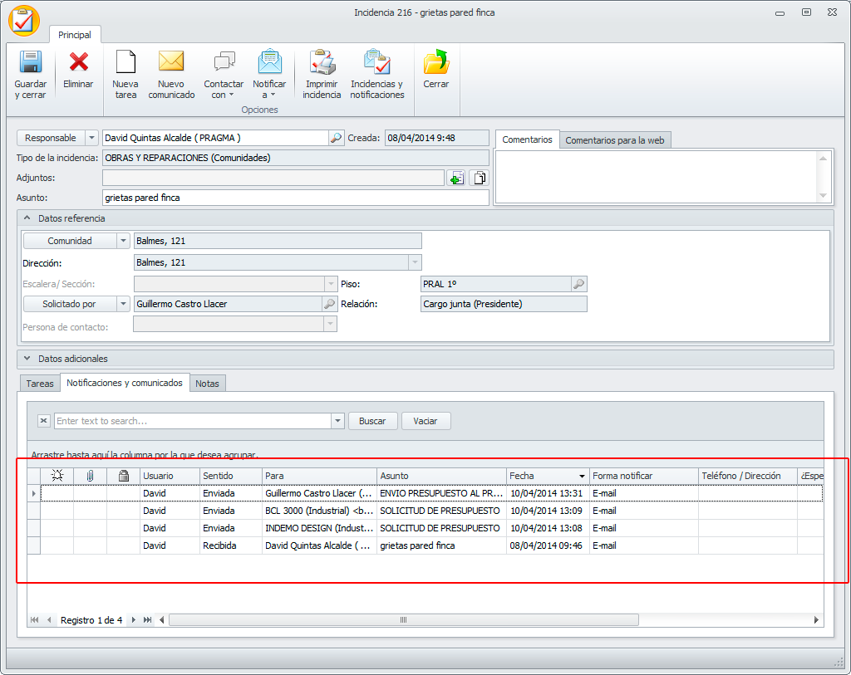Click the Enter text to search field
The width and height of the screenshot is (851, 675).
coord(193,421)
